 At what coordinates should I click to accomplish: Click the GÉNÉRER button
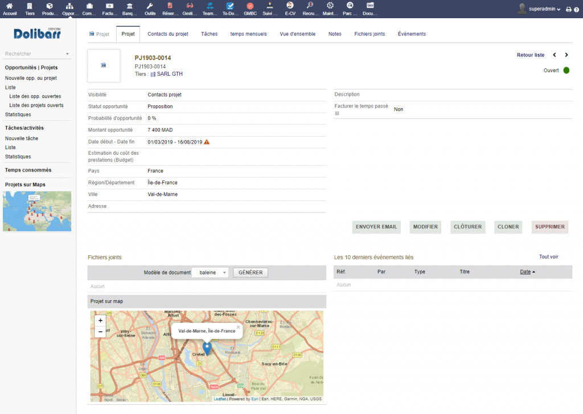click(x=251, y=273)
